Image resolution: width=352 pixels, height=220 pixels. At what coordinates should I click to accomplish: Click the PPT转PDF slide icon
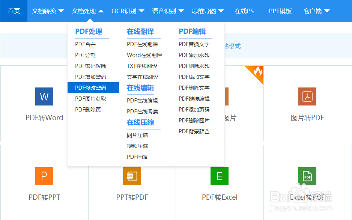pyautogui.click(x=132, y=176)
